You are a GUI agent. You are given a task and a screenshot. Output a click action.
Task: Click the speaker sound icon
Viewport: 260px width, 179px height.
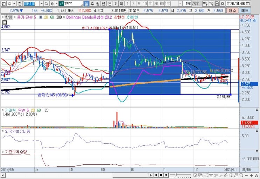click(x=52, y=4)
